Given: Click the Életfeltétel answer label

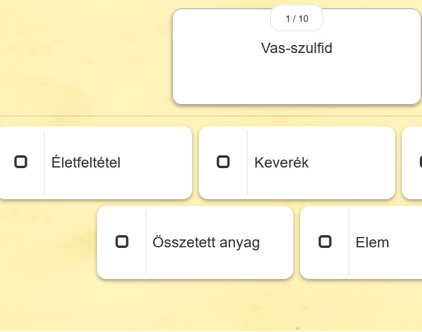Looking at the screenshot, I should (x=86, y=163).
